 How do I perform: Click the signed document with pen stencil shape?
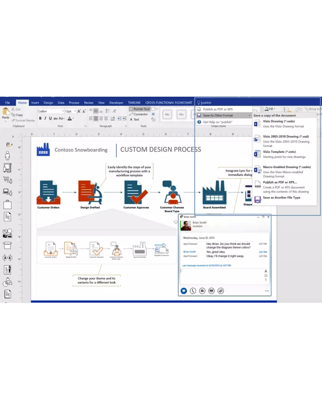(x=7, y=270)
